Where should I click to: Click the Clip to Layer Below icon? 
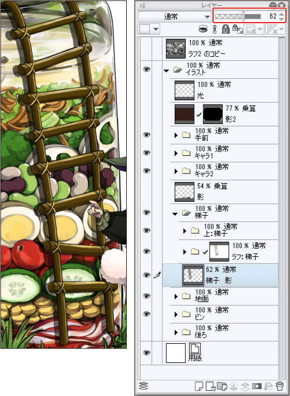(x=203, y=29)
